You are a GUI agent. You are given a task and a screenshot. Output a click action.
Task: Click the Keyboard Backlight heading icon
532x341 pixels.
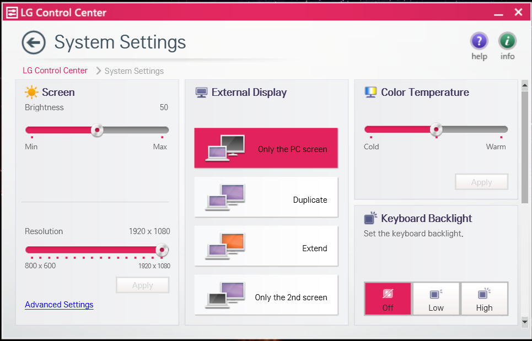(x=370, y=218)
